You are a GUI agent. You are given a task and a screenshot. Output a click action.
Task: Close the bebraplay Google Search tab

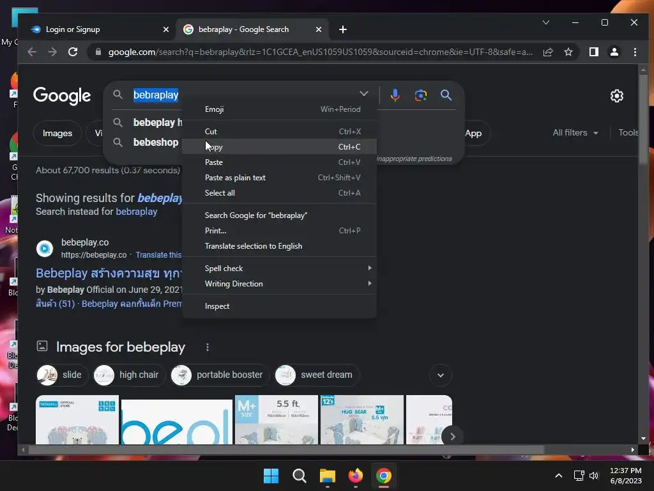click(x=319, y=29)
